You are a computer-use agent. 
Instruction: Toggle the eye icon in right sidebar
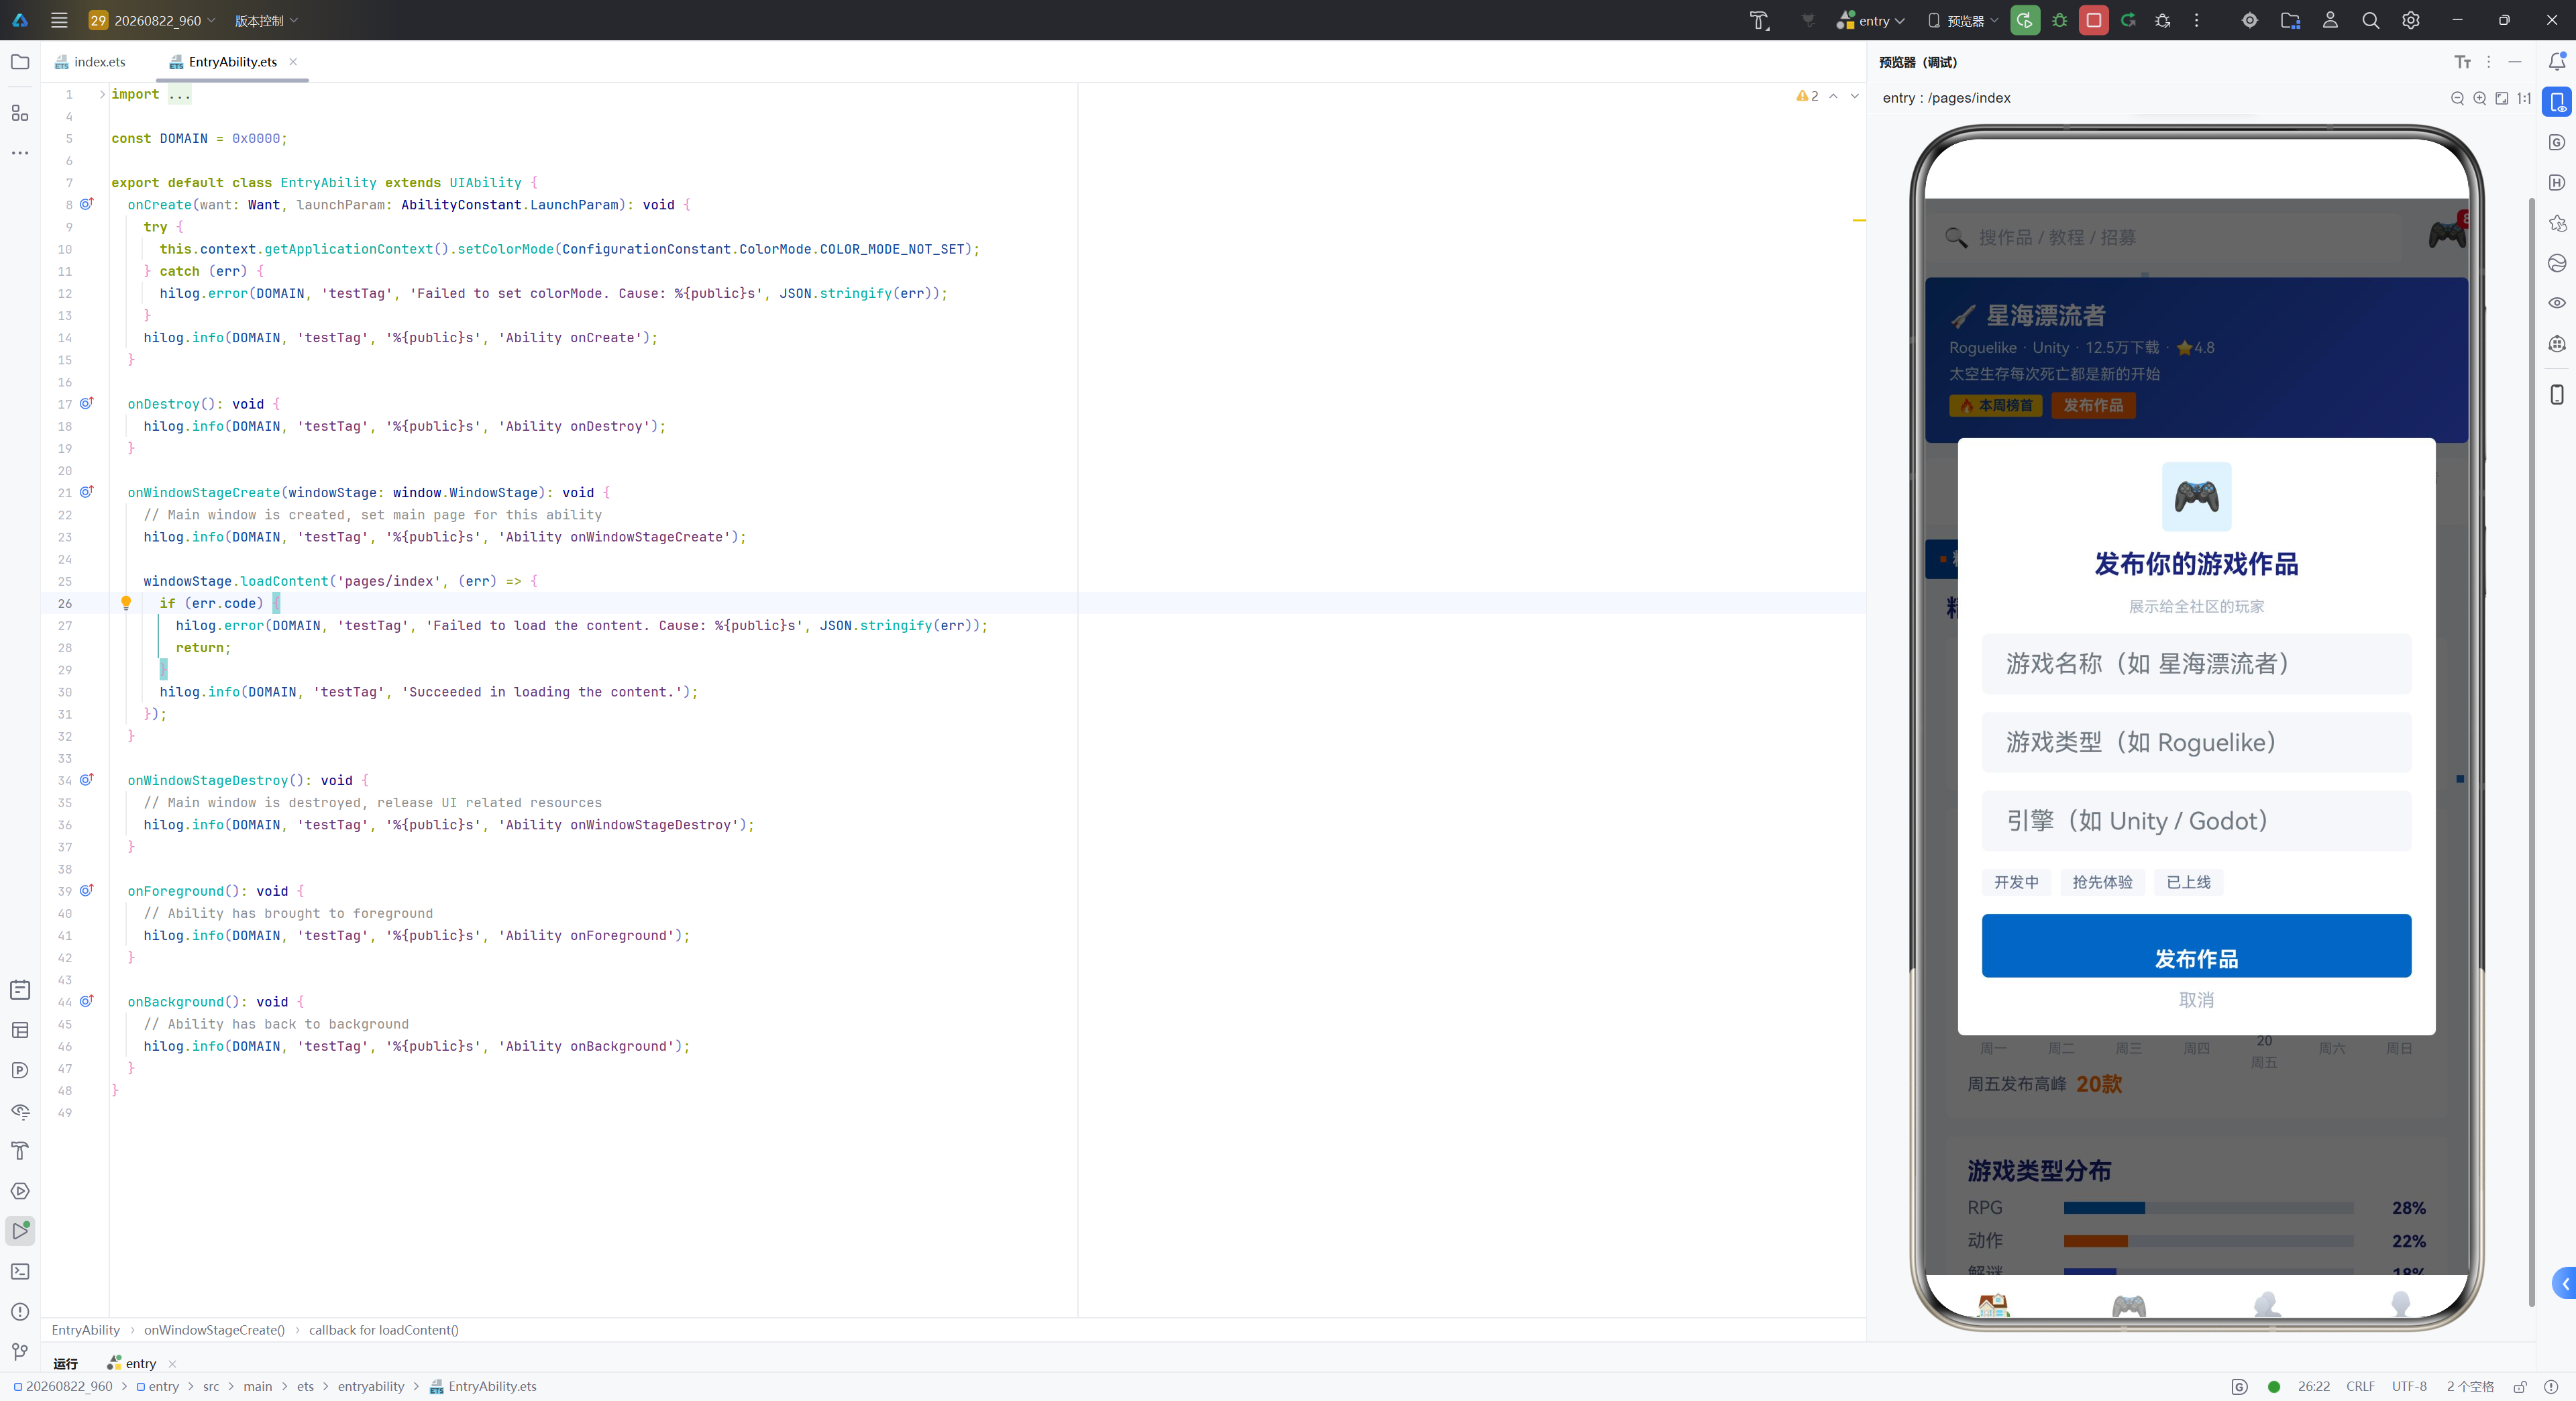(2557, 303)
